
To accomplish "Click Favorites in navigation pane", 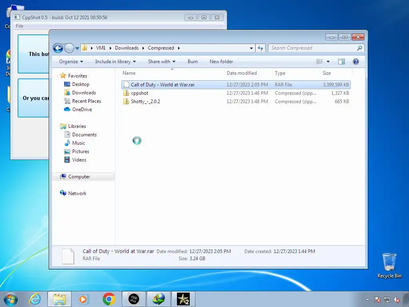I will 77,76.
